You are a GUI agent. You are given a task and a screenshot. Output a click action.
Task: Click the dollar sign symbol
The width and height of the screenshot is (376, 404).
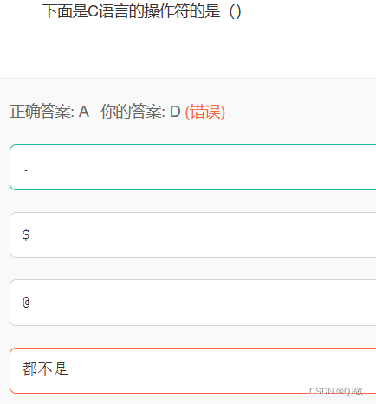click(x=26, y=234)
